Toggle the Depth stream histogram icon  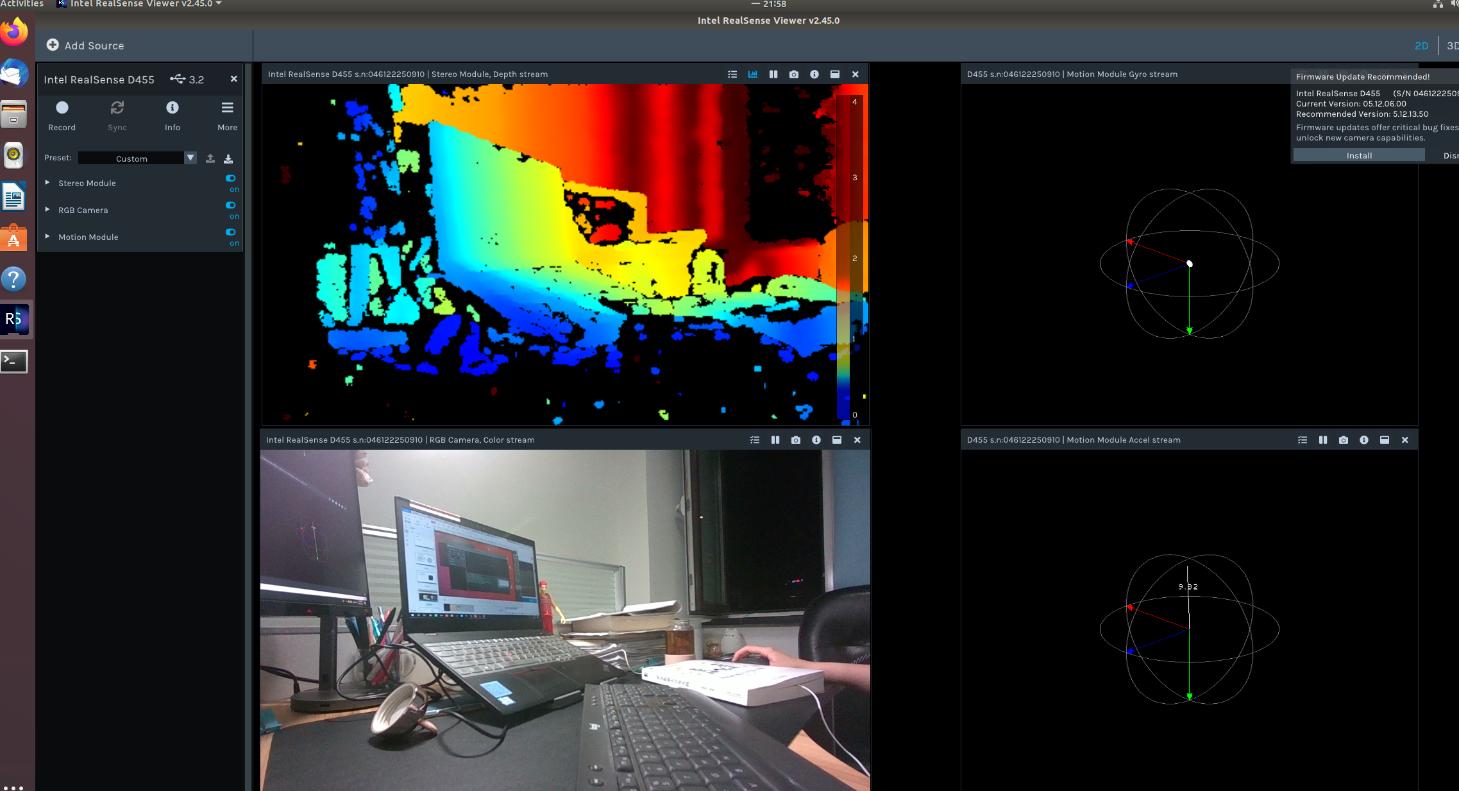tap(753, 74)
